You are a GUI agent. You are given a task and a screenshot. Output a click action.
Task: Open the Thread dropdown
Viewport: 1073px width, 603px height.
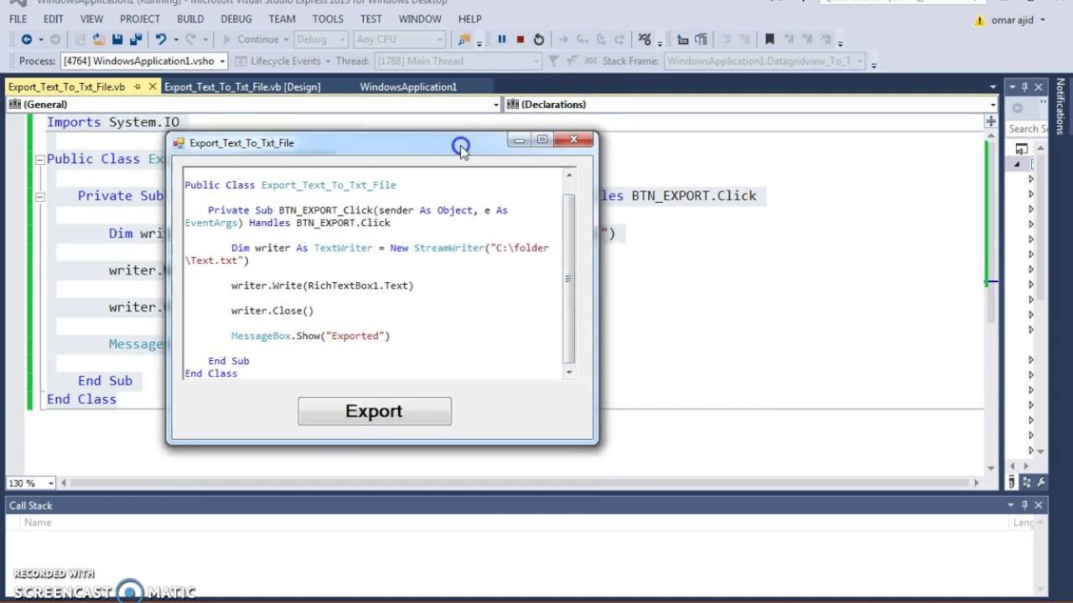(536, 61)
